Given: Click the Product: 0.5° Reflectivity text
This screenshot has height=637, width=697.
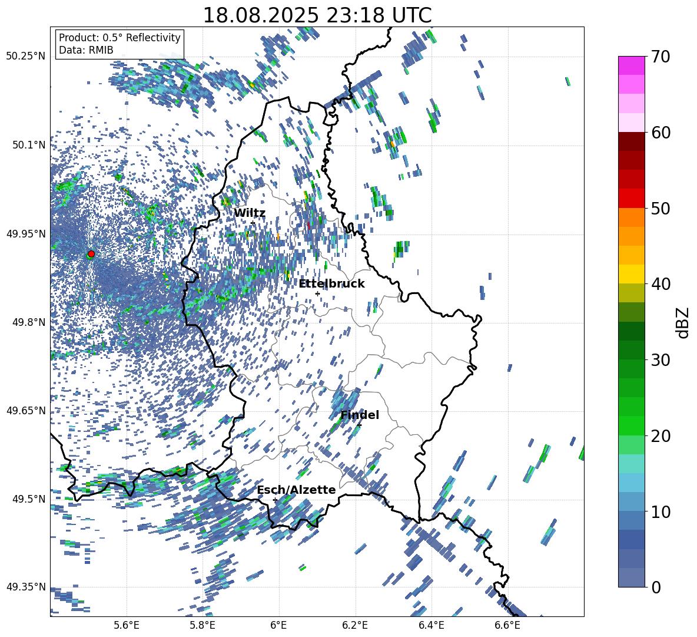Looking at the screenshot, I should [x=120, y=38].
